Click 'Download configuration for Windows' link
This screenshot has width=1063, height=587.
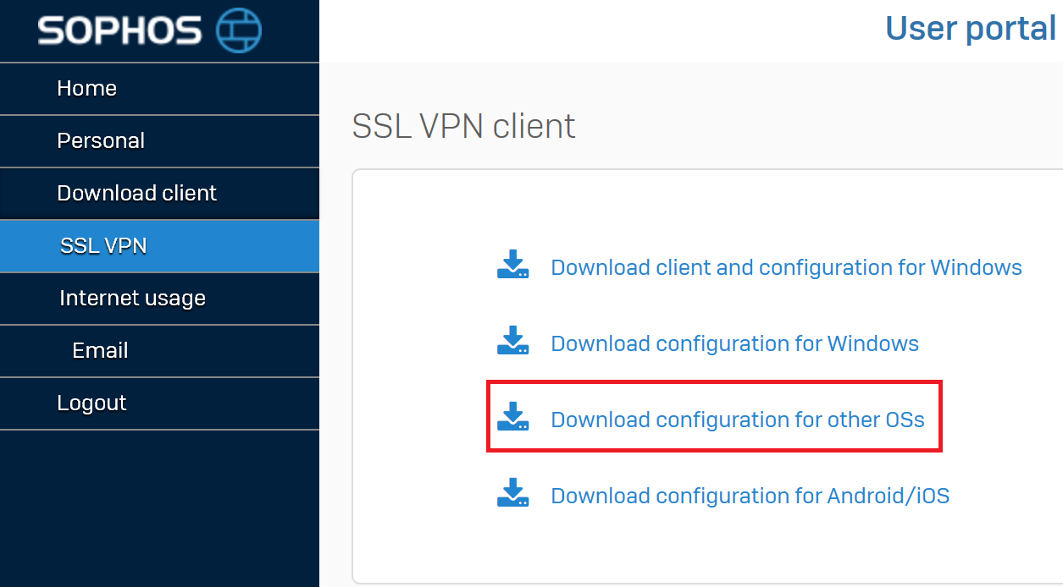(x=734, y=343)
